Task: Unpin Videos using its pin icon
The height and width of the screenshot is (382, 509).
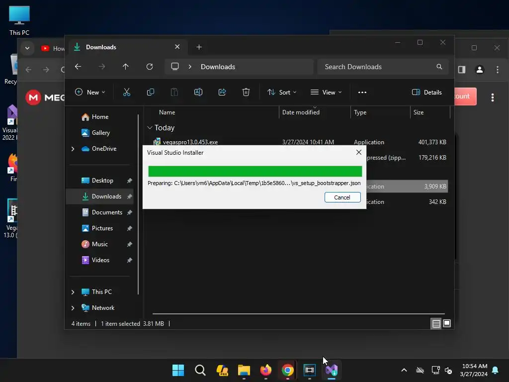Action: point(130,260)
